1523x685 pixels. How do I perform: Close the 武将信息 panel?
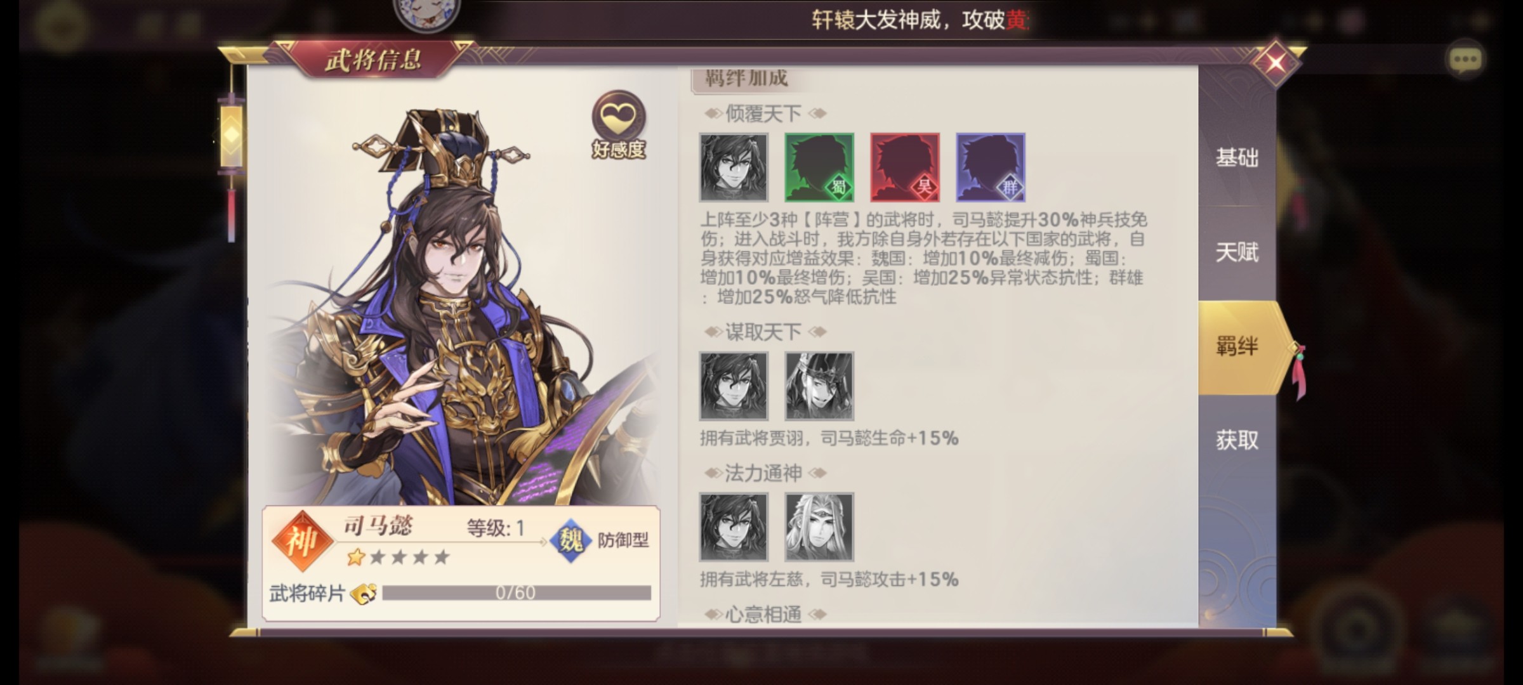coord(1276,62)
